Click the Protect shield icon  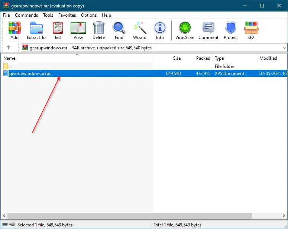click(x=231, y=28)
